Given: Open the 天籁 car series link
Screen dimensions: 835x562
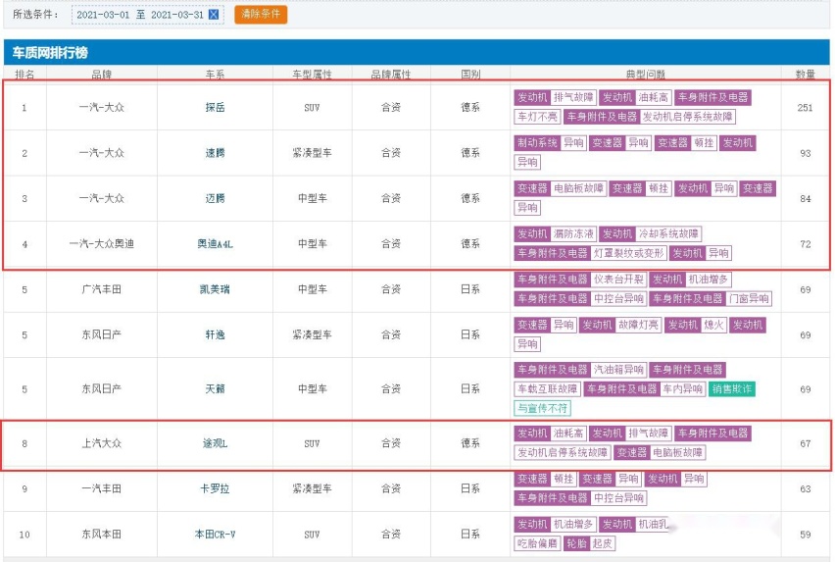Looking at the screenshot, I should coord(215,388).
